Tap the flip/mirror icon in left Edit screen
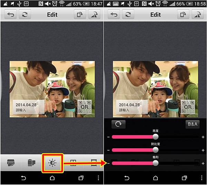This screenshot has width=207, height=185. click(94, 15)
